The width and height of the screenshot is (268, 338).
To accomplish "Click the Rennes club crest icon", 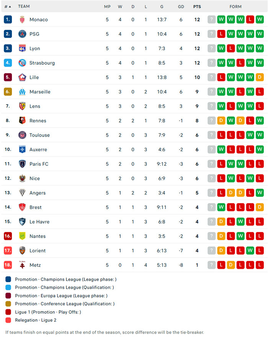I will pyautogui.click(x=22, y=121).
